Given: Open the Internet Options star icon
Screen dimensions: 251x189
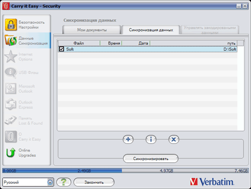Looking at the screenshot, I should [x=11, y=56].
